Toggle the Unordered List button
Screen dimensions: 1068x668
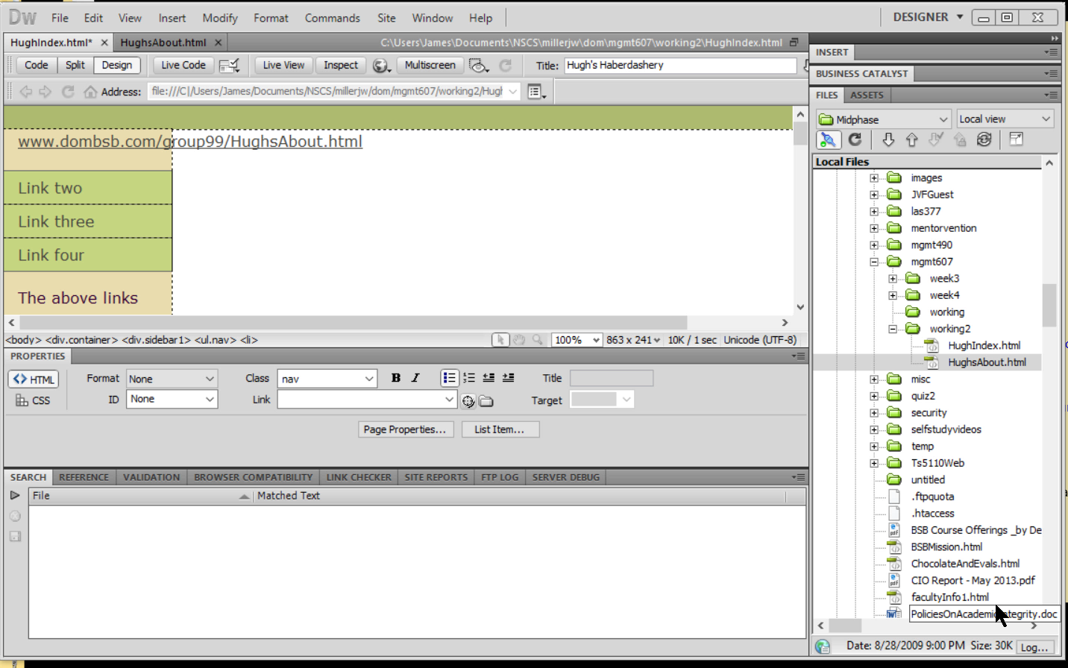[449, 378]
